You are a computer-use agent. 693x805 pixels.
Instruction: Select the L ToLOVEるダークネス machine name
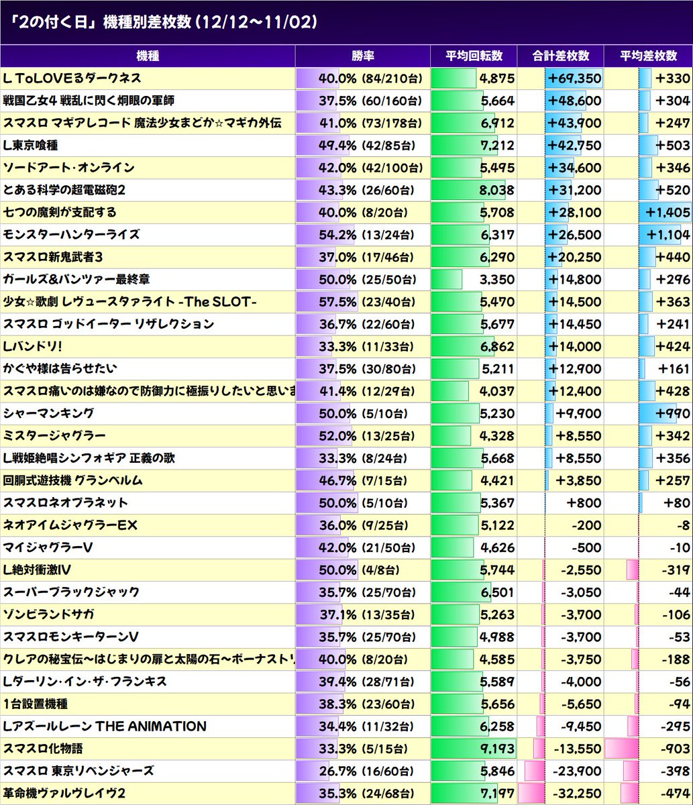point(72,78)
